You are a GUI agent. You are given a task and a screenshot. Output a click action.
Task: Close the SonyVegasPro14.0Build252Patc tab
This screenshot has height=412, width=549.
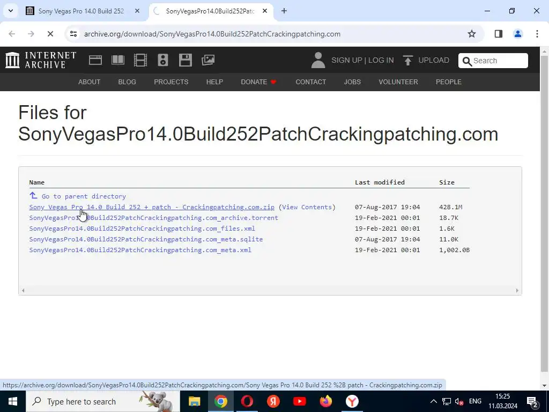[x=265, y=11]
